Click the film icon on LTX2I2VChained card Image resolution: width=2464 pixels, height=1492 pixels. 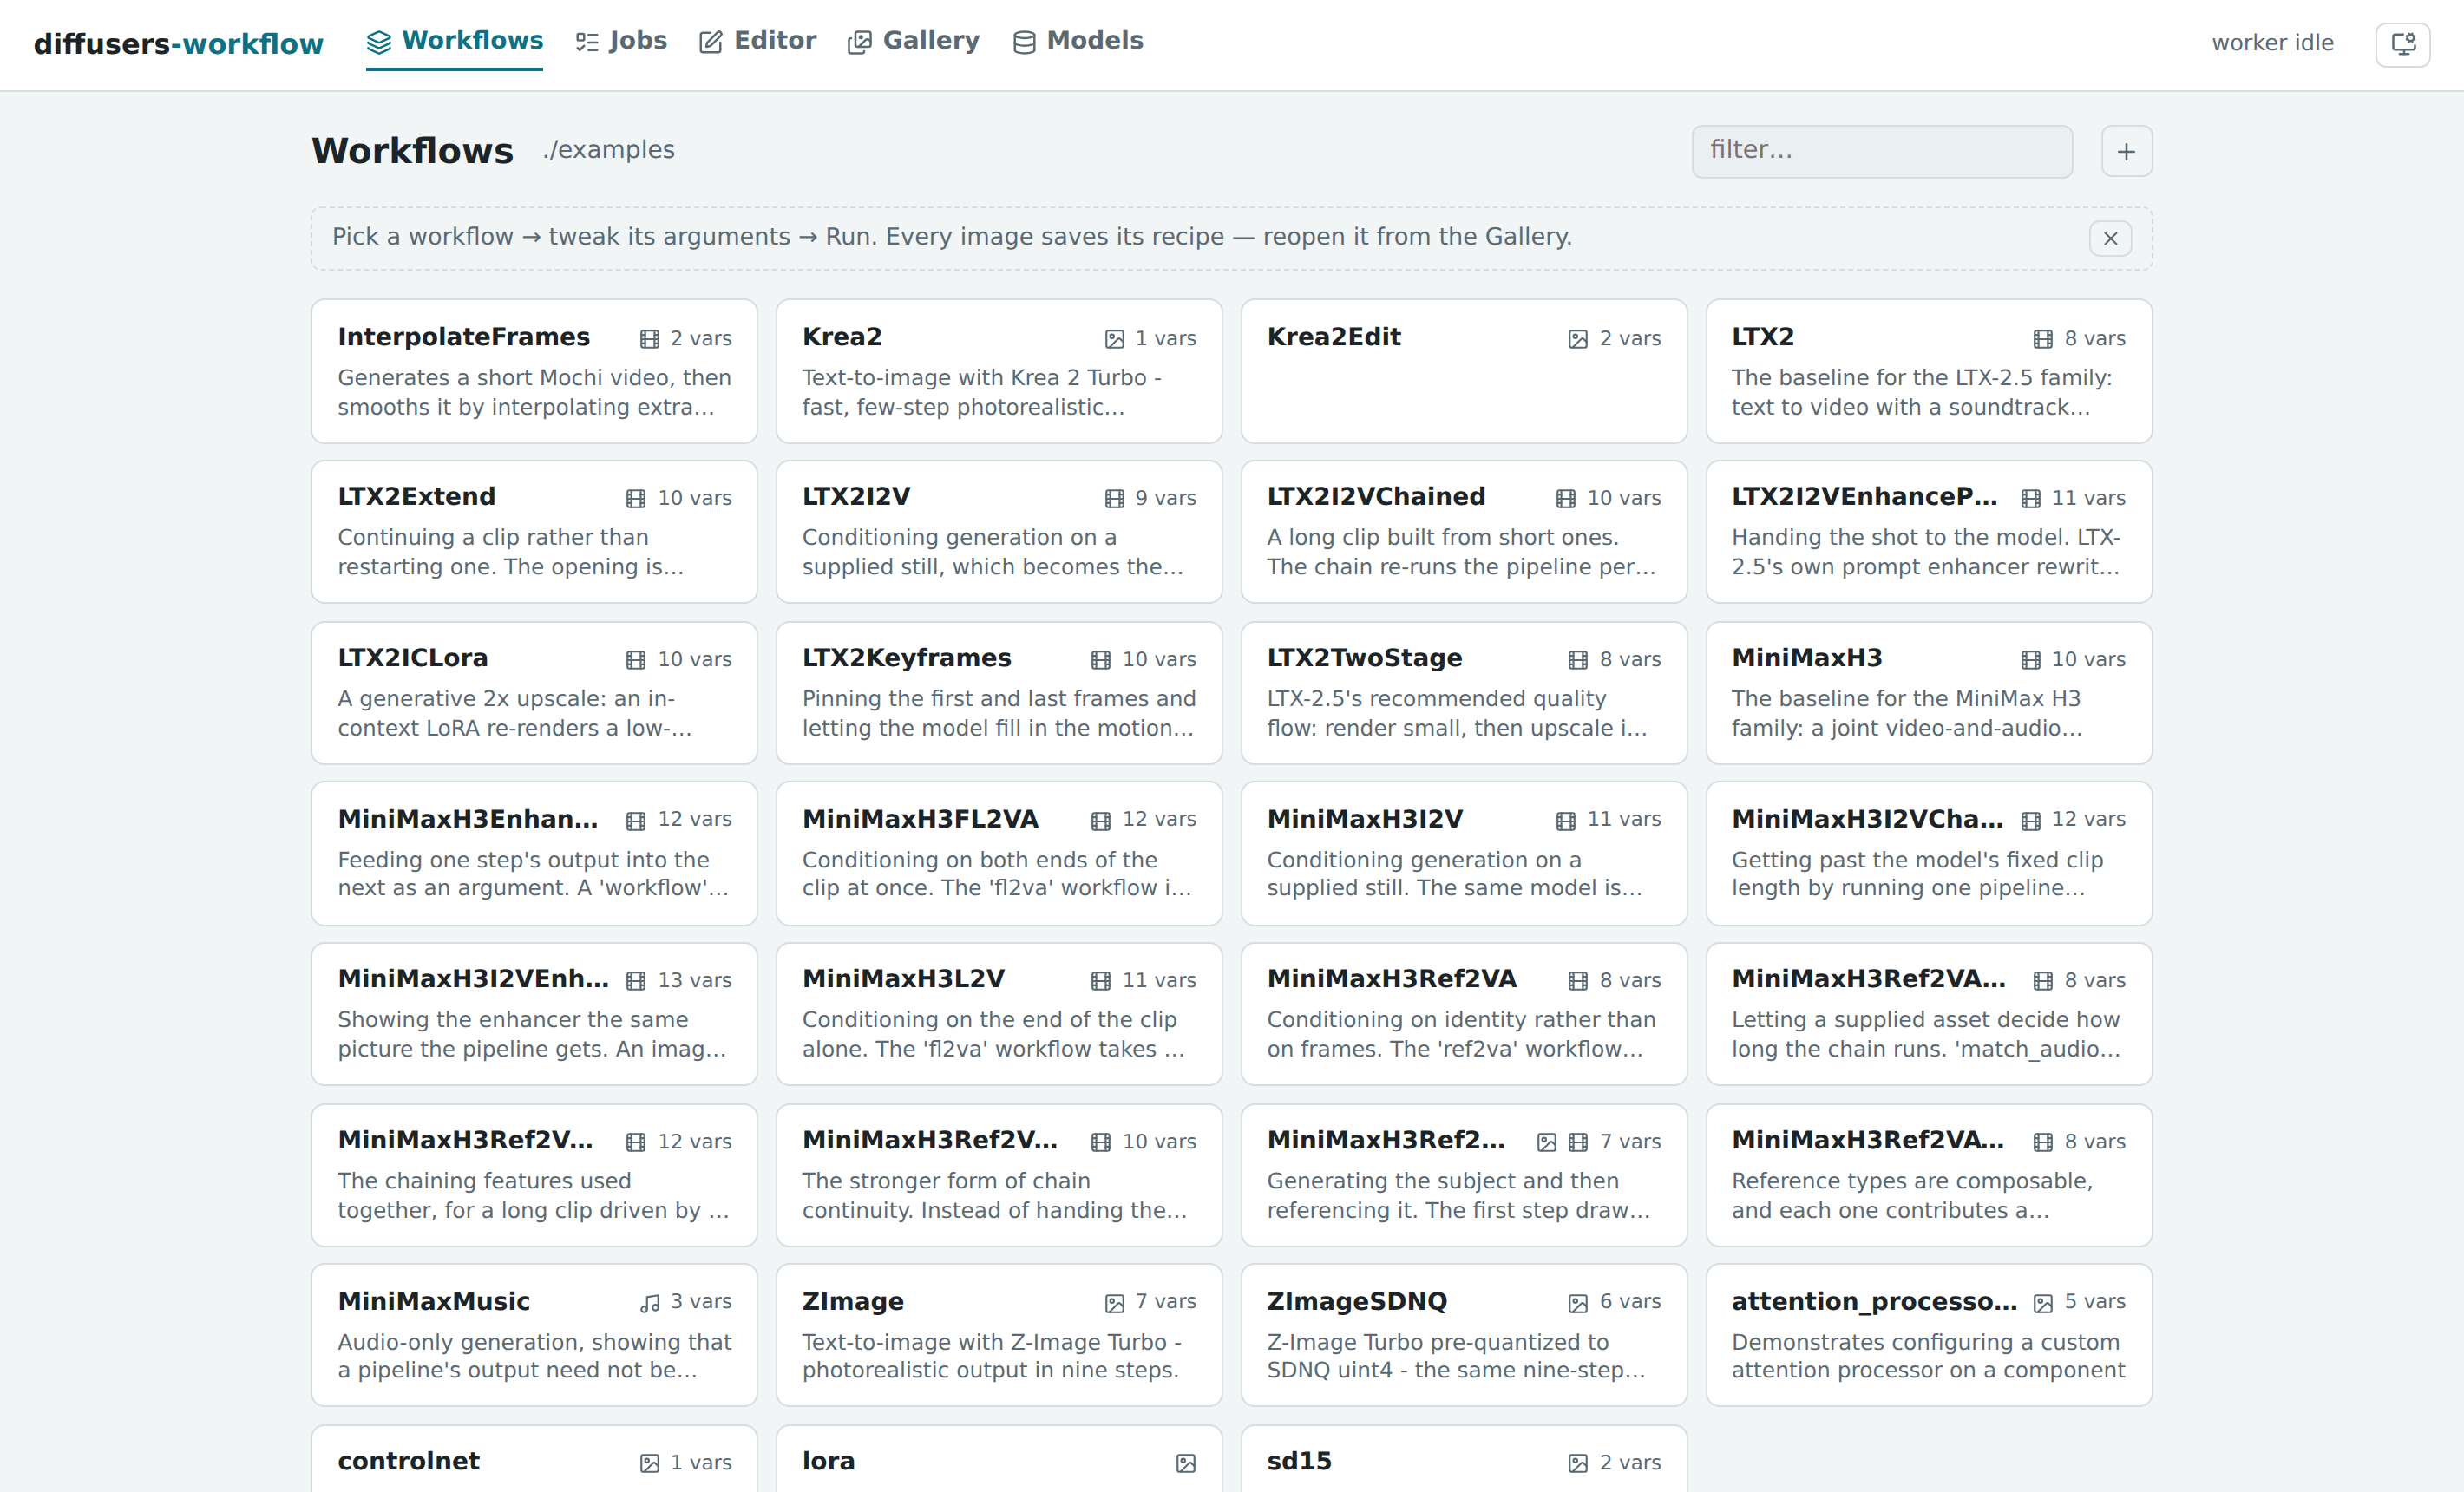(x=1566, y=499)
